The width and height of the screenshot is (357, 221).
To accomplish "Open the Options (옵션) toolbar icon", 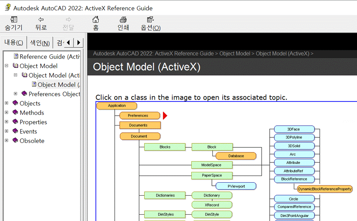I will click(150, 20).
